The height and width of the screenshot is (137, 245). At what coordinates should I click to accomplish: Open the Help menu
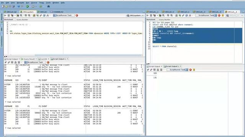62,3
